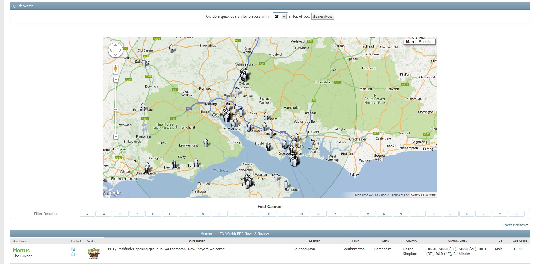Filter results by letter P
Viewport: 535px width, 264px height.
[x=351, y=214]
